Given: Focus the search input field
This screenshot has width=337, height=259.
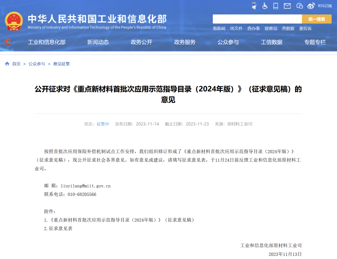Looking at the screenshot, I should click(257, 19).
